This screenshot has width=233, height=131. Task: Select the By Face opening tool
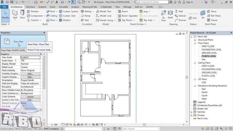point(163,16)
